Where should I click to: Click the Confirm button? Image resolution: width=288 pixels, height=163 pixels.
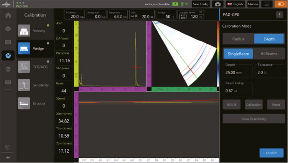coord(271,153)
